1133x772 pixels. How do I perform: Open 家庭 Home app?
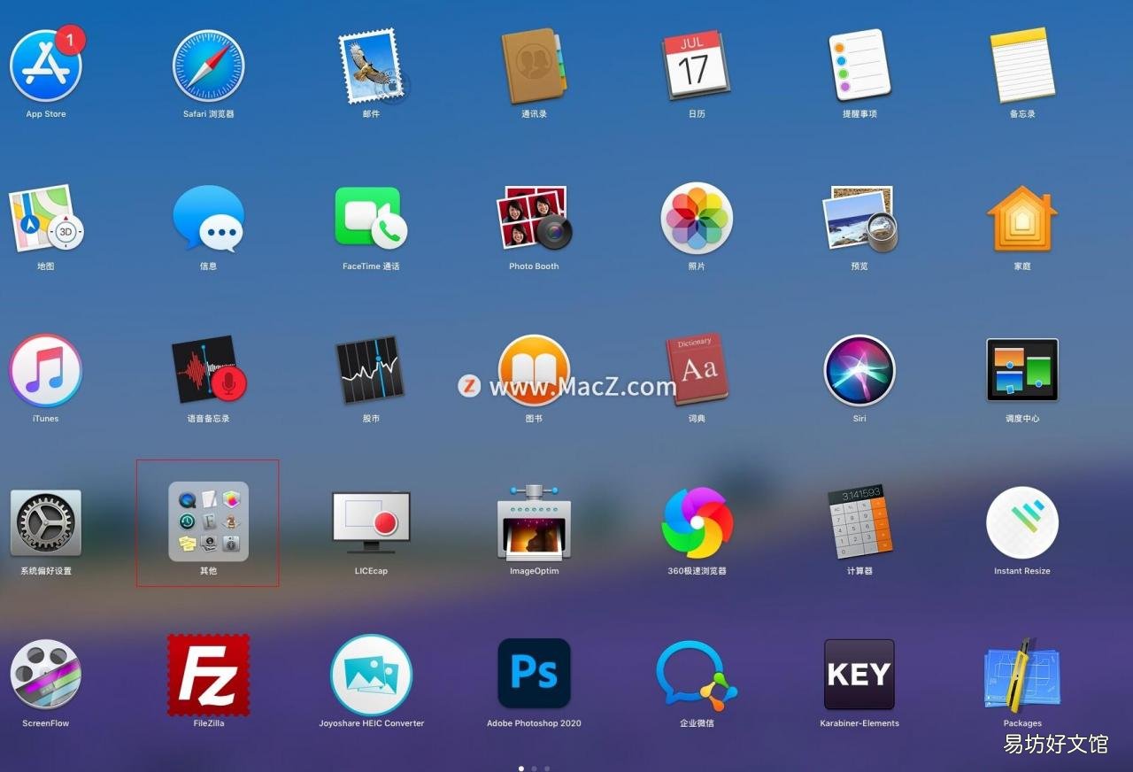tap(1022, 218)
